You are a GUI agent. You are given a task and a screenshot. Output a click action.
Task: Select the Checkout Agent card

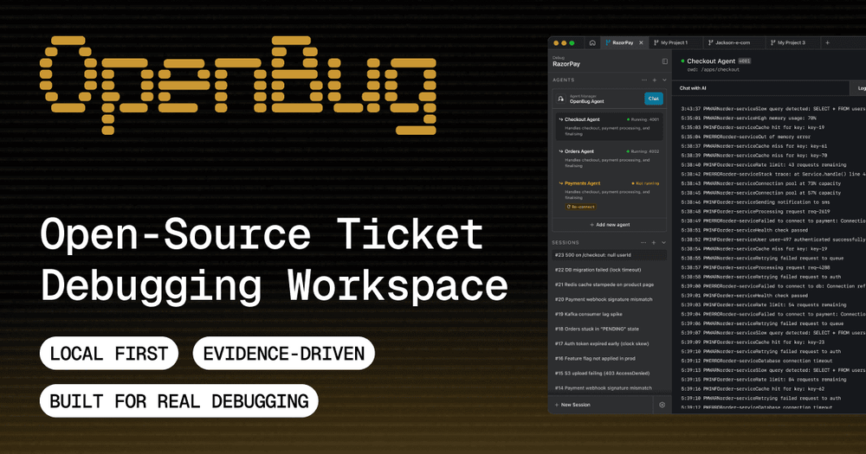[609, 126]
